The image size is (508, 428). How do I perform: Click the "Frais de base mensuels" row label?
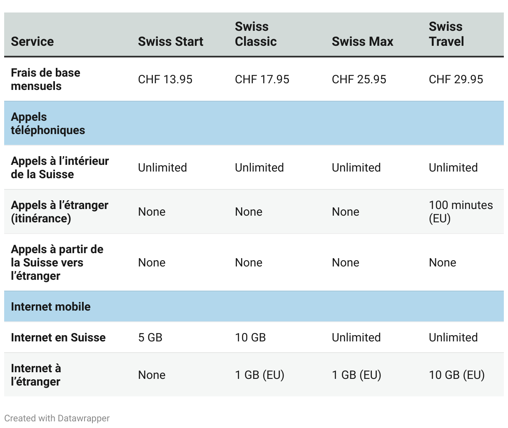point(45,79)
